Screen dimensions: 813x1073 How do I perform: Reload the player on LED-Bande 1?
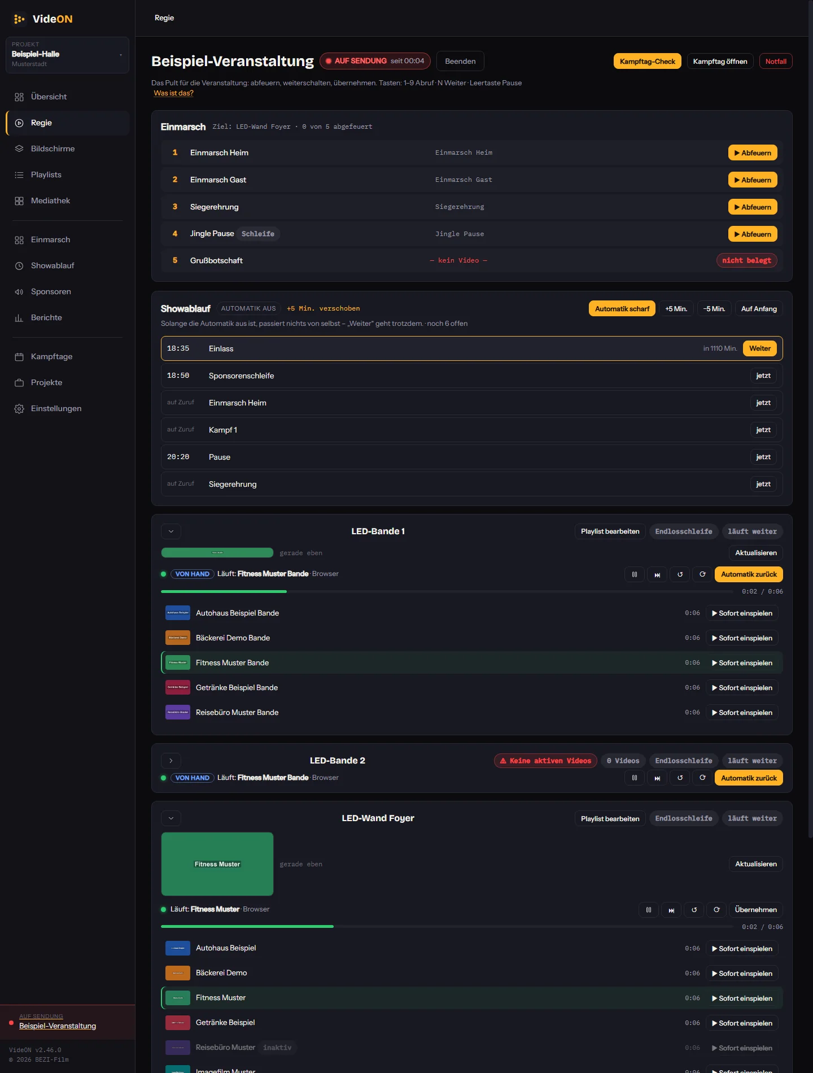point(702,574)
